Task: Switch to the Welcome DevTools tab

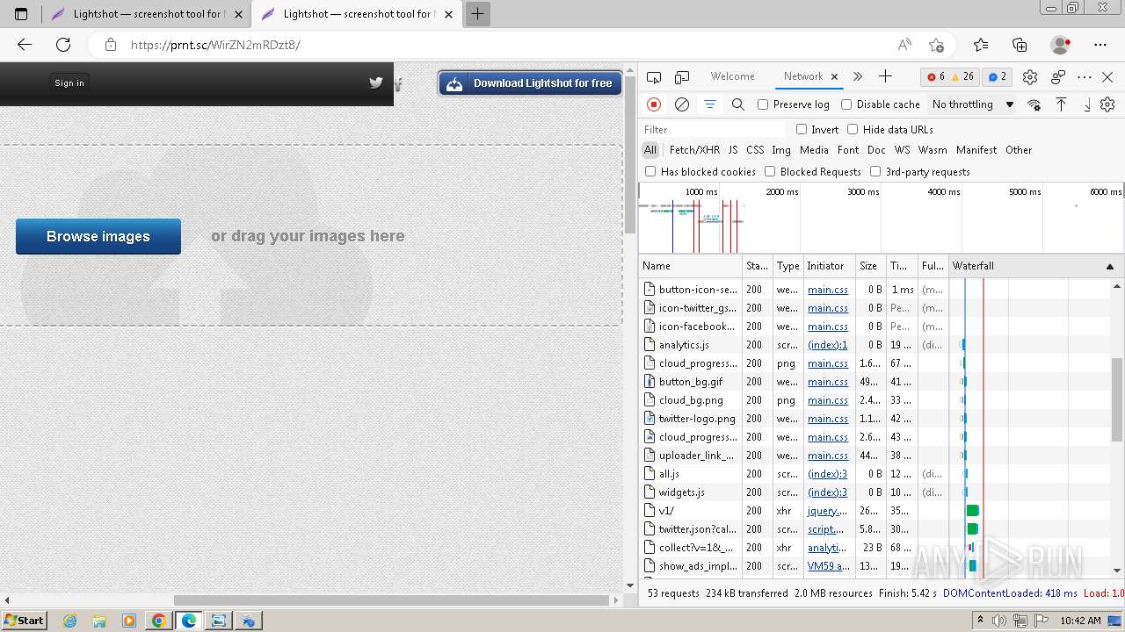Action: click(733, 76)
